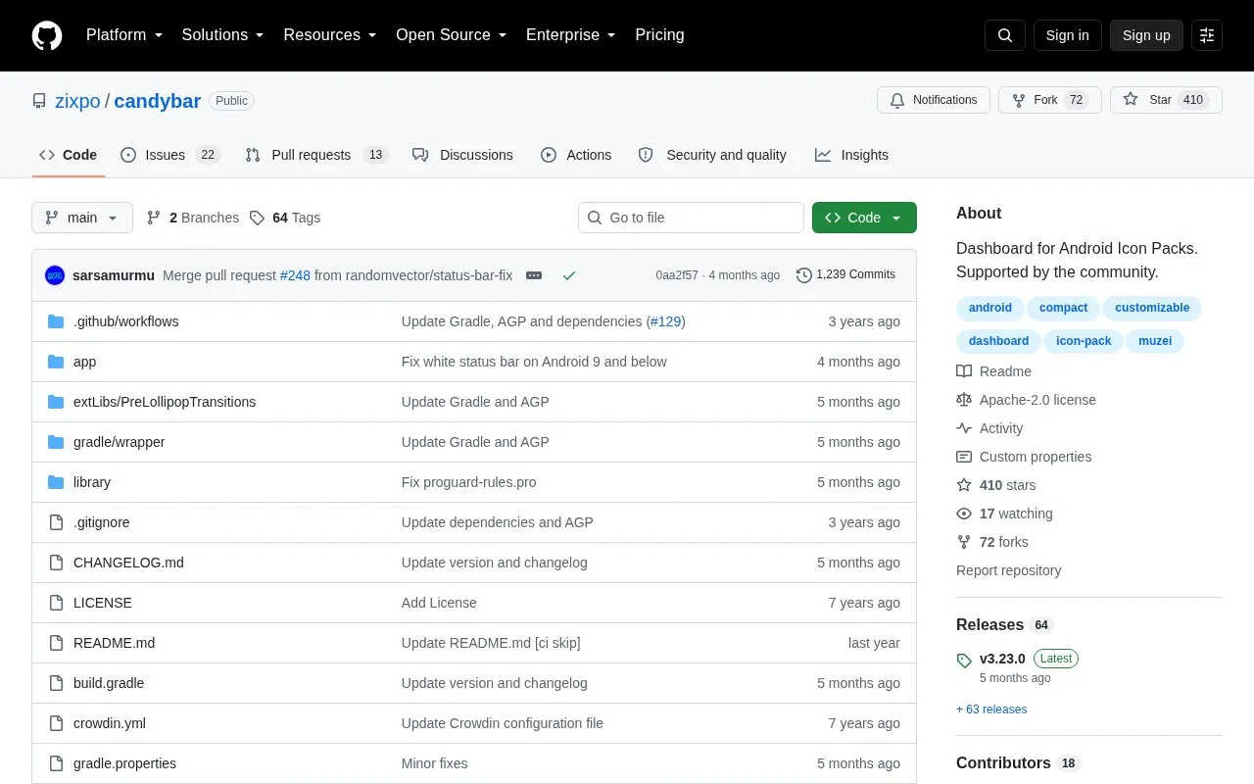Viewport: 1254px width, 784px height.
Task: Go to the Discussions tab
Action: coord(462,155)
